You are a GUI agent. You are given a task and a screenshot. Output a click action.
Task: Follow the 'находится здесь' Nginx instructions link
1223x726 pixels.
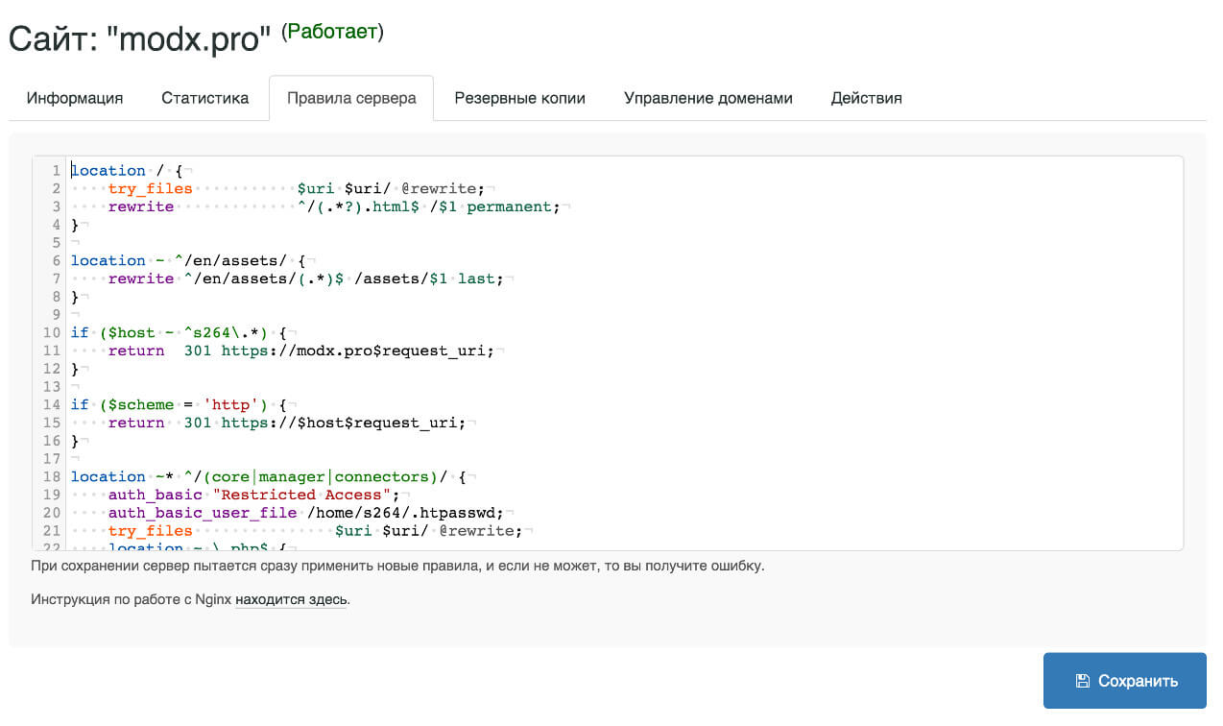coord(292,599)
